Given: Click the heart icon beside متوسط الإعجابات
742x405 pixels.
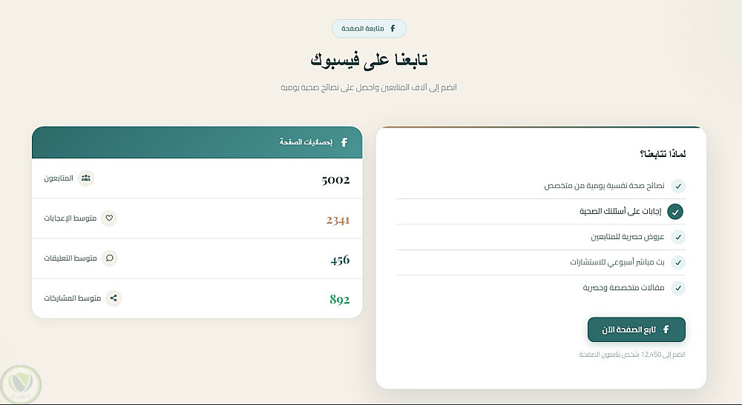Looking at the screenshot, I should click(x=109, y=218).
